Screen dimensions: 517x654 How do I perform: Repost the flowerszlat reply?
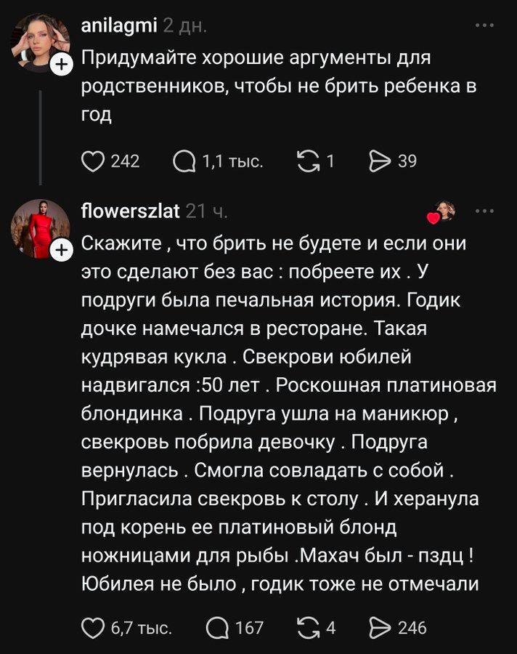click(310, 626)
